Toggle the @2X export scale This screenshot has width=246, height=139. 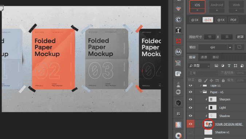(208, 20)
